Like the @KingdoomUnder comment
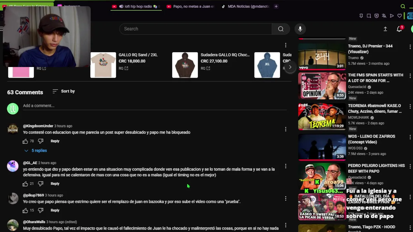413x232 pixels. click(25, 141)
